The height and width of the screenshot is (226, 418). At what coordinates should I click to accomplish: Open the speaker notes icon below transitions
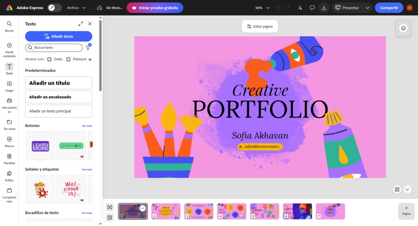point(110,218)
